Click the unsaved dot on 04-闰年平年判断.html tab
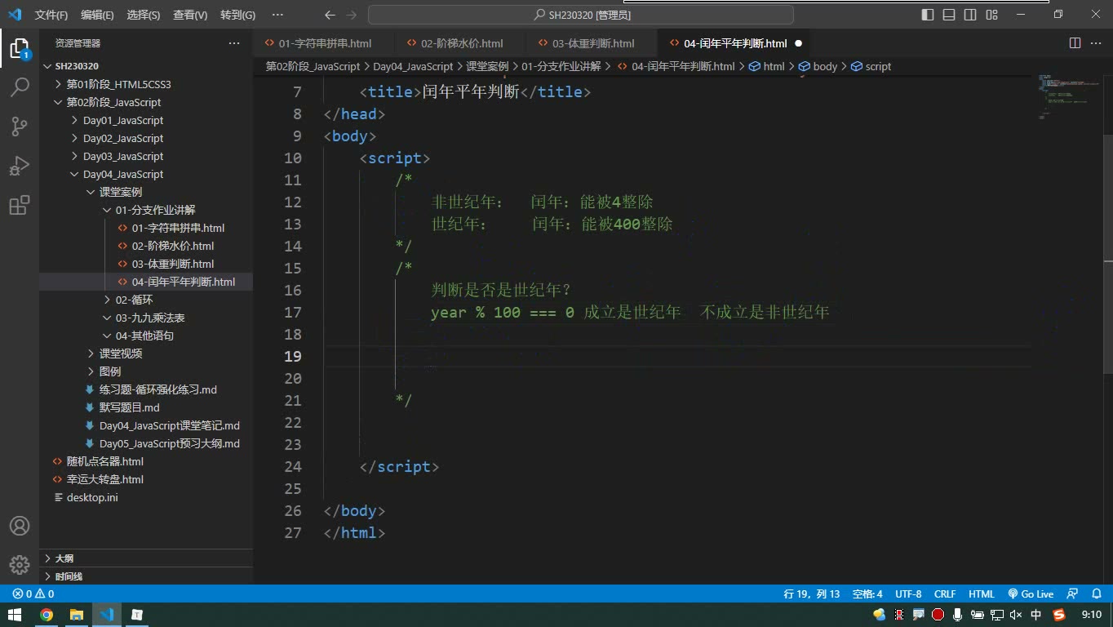Viewport: 1113px width, 627px height. pyautogui.click(x=798, y=43)
